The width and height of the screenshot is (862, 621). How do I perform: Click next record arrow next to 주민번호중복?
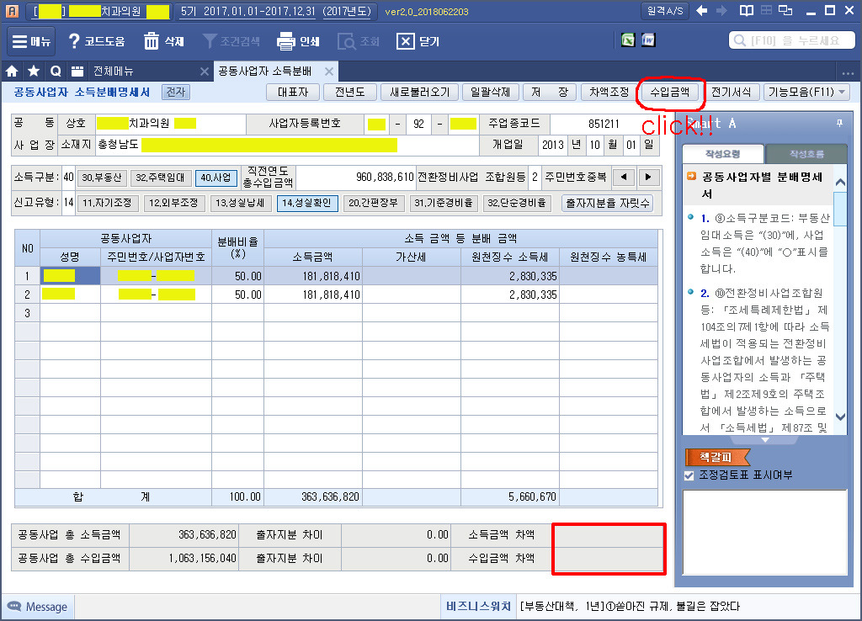pos(648,177)
